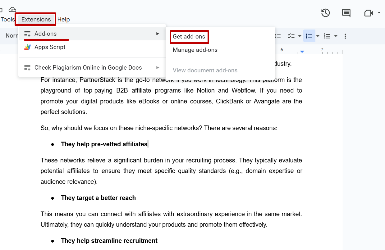Open the Help menu
This screenshot has height=250, width=385.
[x=63, y=19]
